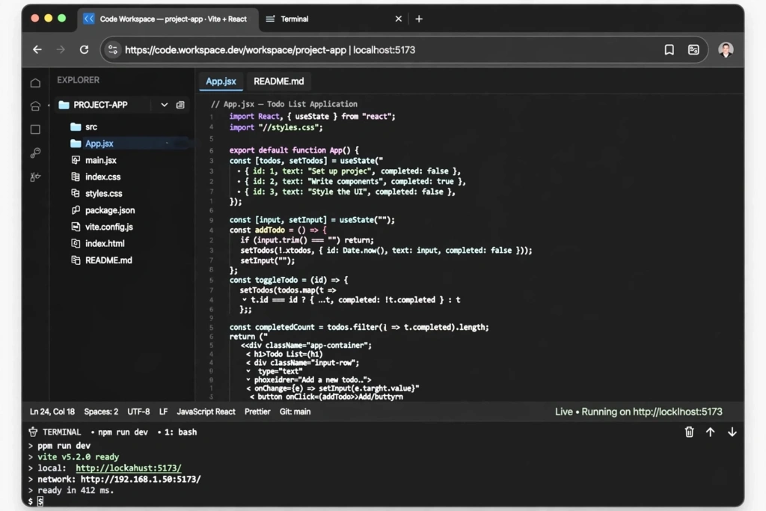Image resolution: width=766 pixels, height=511 pixels.
Task: Select the Code Workspace browser tab
Action: click(x=168, y=19)
